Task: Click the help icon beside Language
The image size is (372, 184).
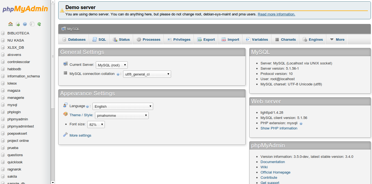Action: tap(87, 107)
